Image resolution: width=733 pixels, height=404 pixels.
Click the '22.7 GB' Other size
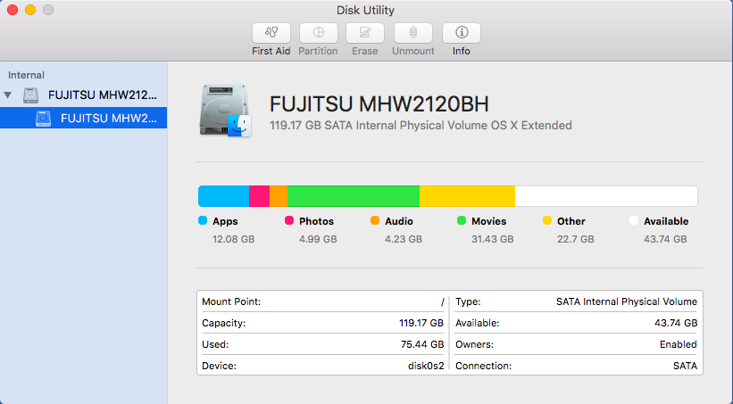coord(576,239)
